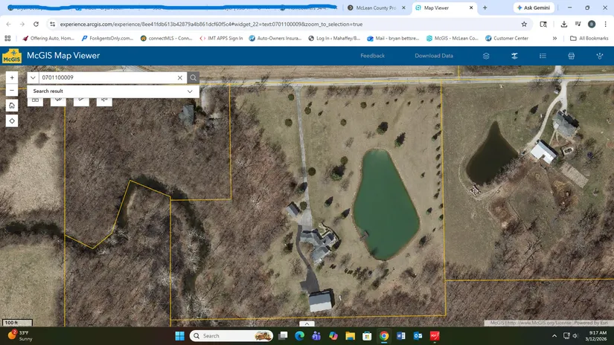Open the legend list icon
The height and width of the screenshot is (345, 614).
[x=543, y=56]
